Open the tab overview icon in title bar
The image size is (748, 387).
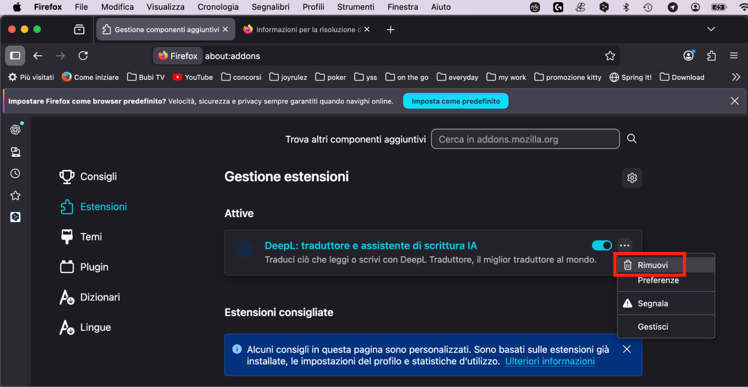(x=79, y=29)
